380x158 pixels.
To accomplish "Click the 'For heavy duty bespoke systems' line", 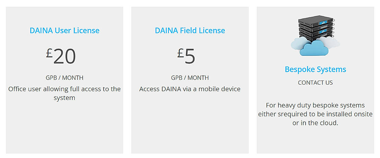I will pyautogui.click(x=315, y=105).
